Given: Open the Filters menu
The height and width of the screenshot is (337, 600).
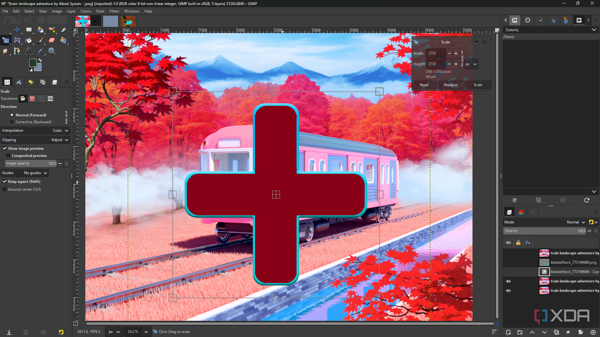Looking at the screenshot, I should pyautogui.click(x=114, y=11).
